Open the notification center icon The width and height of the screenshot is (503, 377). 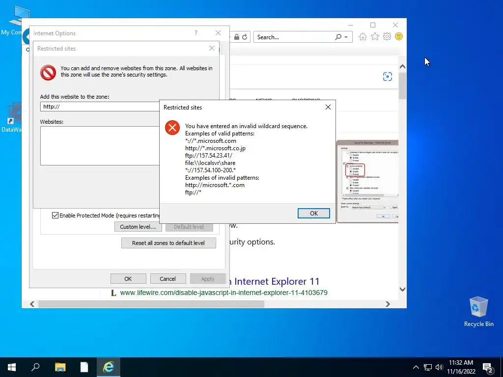(488, 368)
